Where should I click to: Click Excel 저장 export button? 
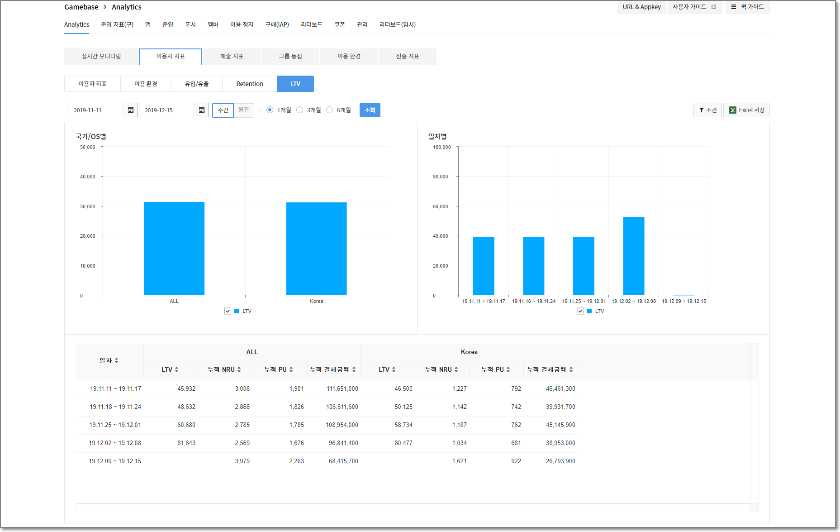pos(746,110)
